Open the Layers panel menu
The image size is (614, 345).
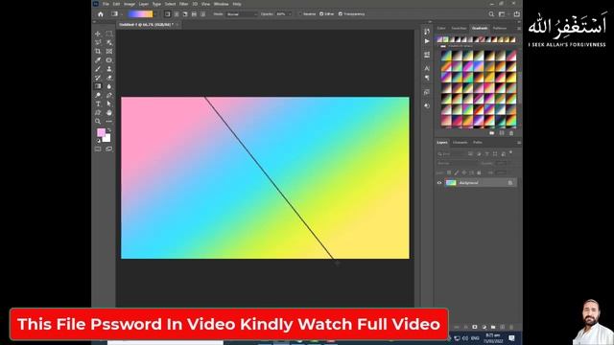[x=519, y=143]
